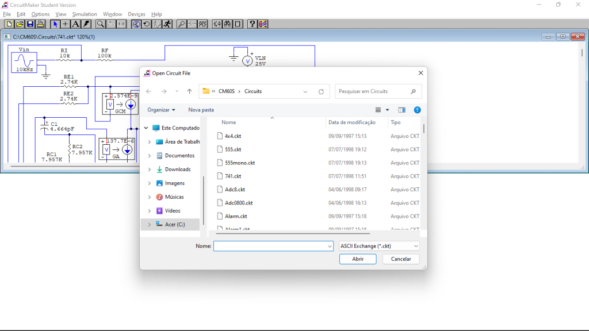Viewport: 589px width, 331px height.
Task: Select the Arrow selection tool
Action: tap(56, 24)
